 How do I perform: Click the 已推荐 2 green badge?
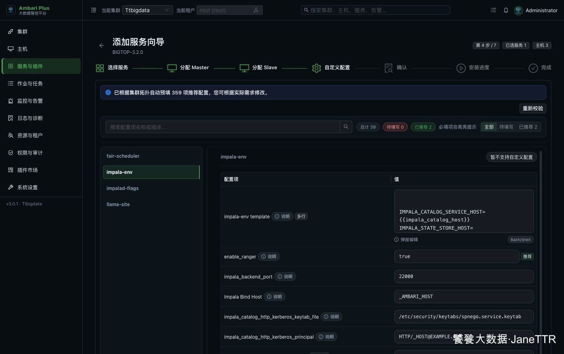(x=423, y=127)
